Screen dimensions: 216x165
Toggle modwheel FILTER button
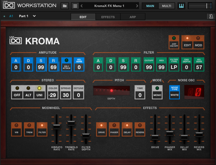(x=42, y=129)
